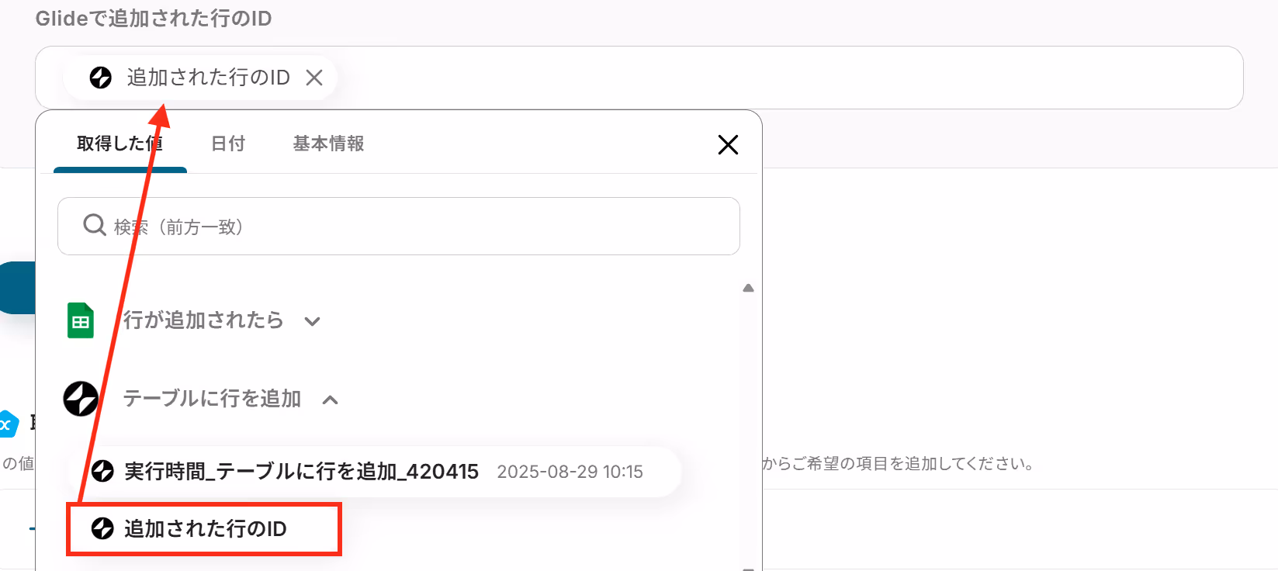Select 追加された行のID from the list
Image resolution: width=1278 pixels, height=571 pixels.
tap(204, 529)
